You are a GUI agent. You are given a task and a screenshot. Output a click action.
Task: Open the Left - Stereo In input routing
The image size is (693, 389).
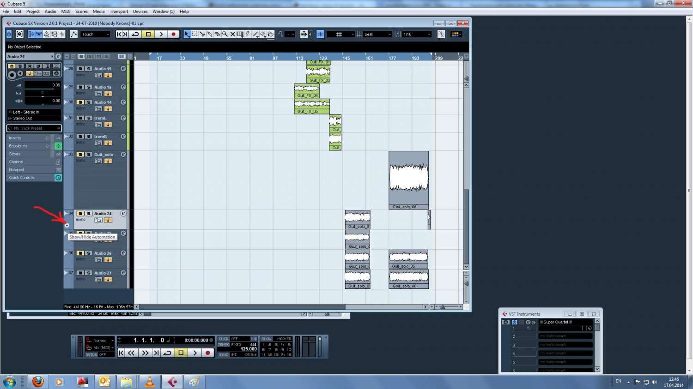point(34,112)
